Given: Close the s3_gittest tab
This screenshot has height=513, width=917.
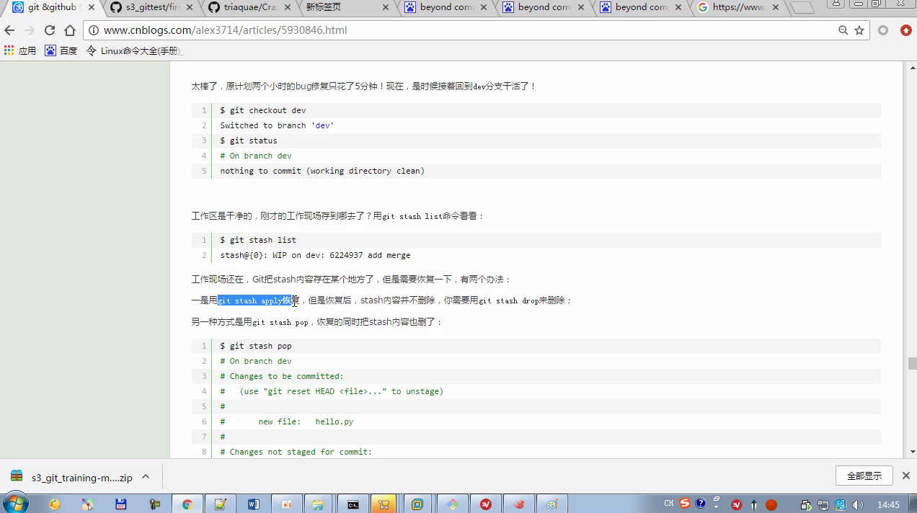Looking at the screenshot, I should [190, 7].
